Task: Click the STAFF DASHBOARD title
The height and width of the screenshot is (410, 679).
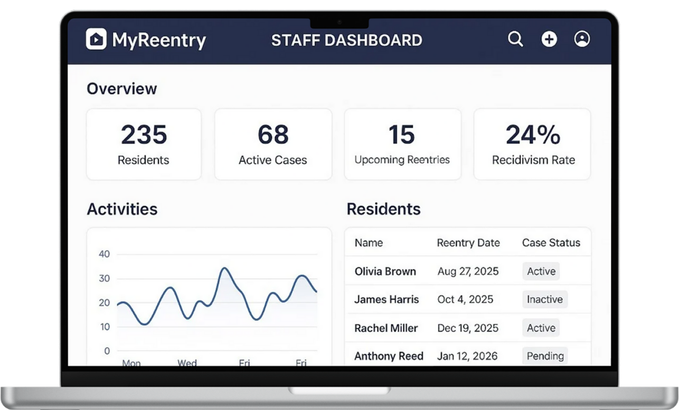Action: [346, 40]
